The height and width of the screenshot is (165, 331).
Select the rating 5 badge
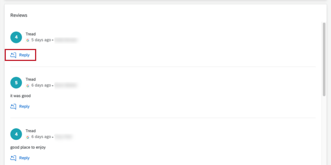[16, 83]
